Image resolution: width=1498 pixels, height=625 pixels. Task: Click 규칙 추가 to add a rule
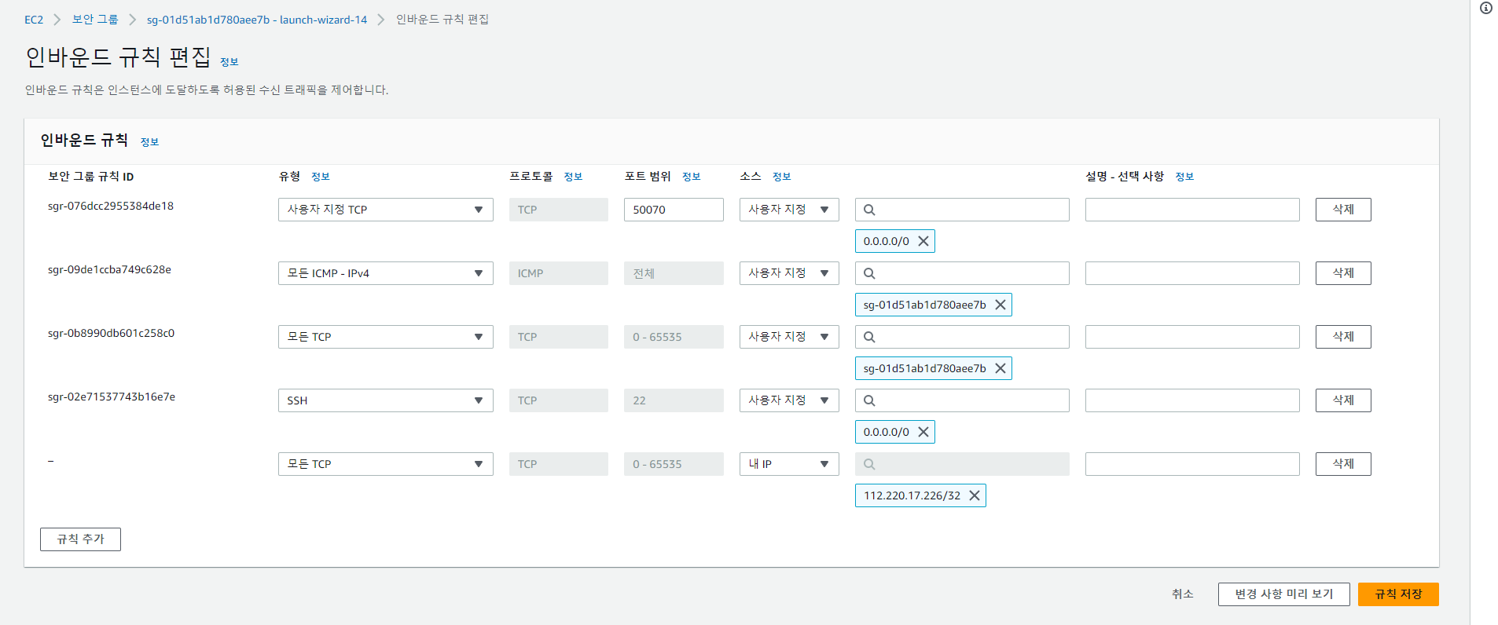(80, 539)
